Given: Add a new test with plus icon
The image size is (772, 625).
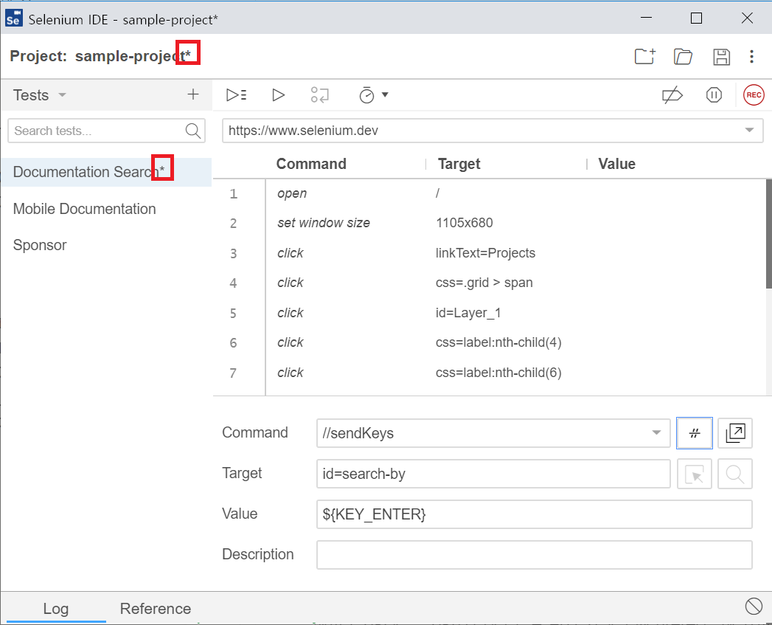Looking at the screenshot, I should tap(193, 94).
